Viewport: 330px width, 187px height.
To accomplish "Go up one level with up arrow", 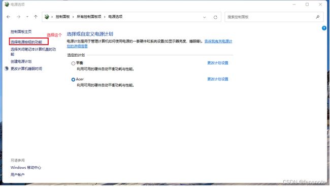I will 36,17.
